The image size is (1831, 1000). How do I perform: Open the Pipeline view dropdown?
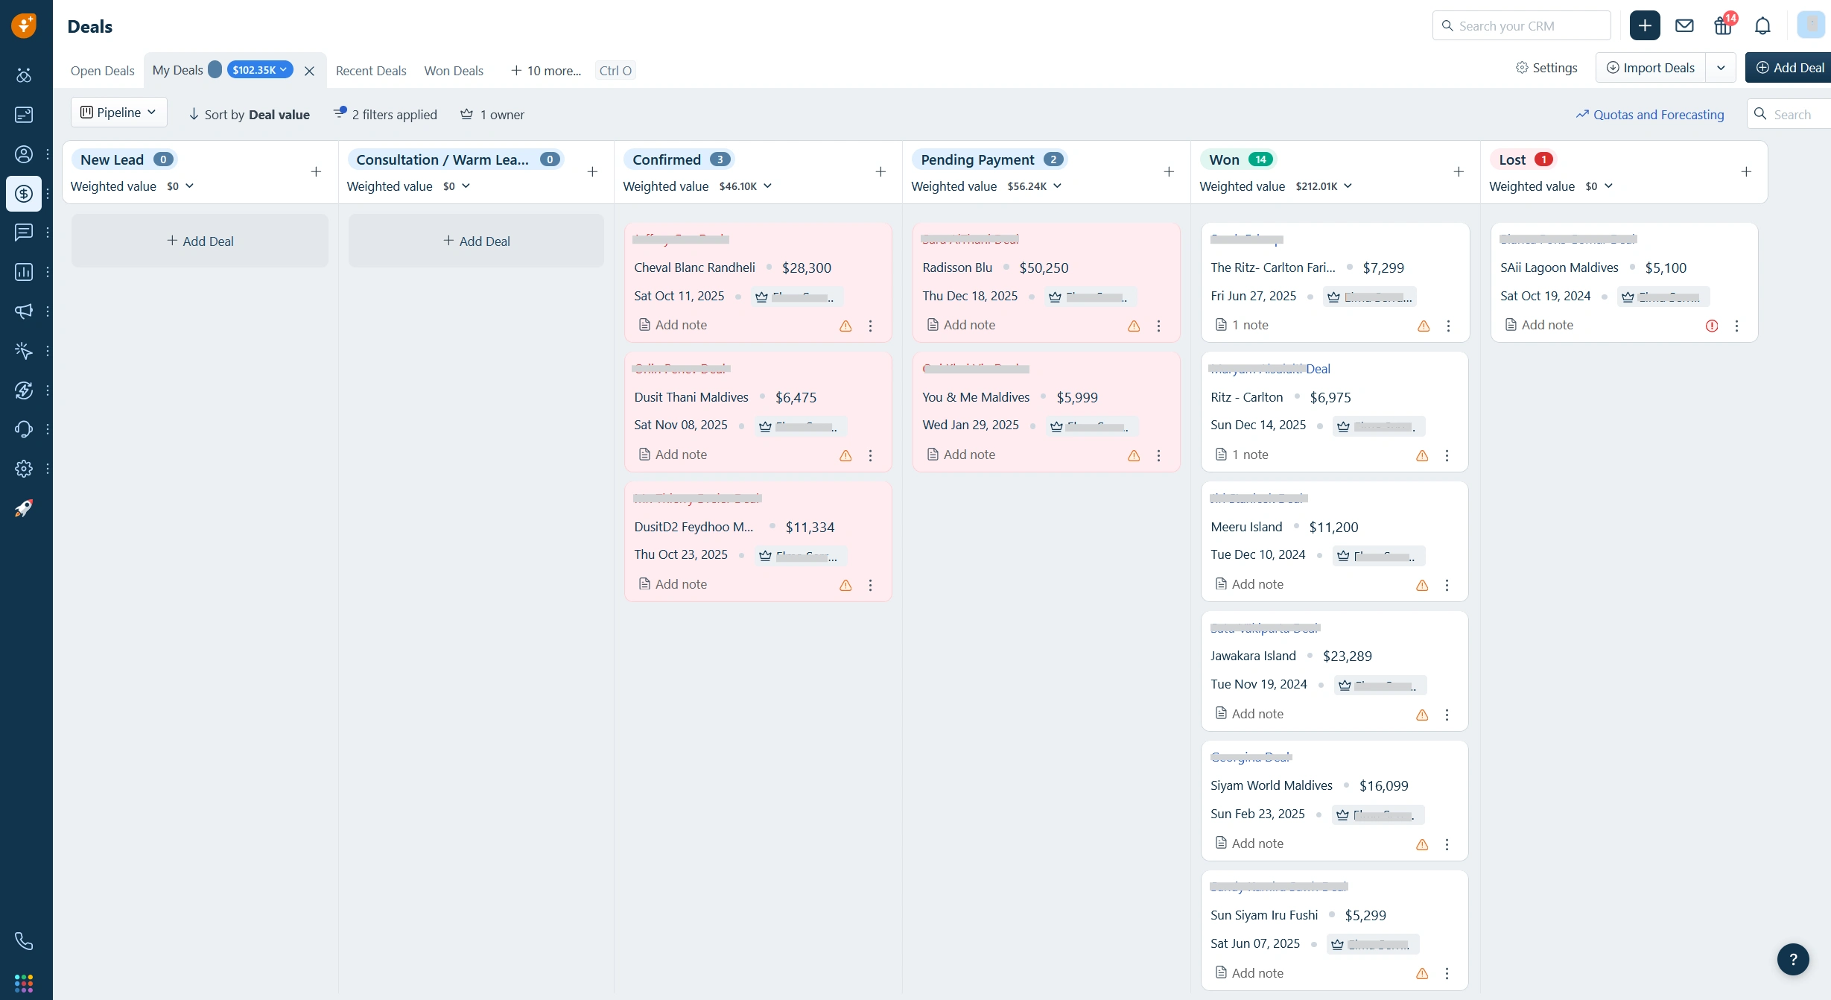pos(119,113)
